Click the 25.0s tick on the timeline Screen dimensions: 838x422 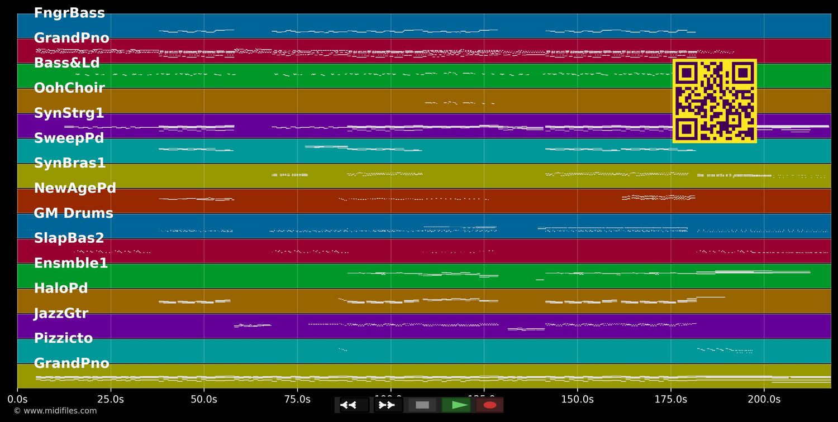111,399
